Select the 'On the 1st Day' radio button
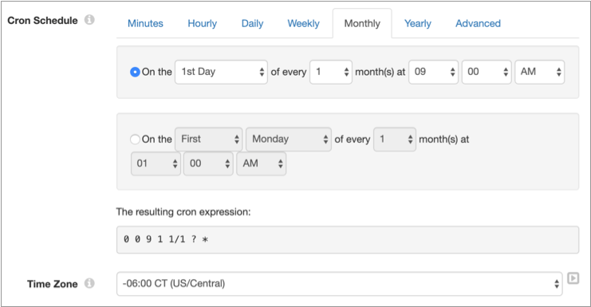The width and height of the screenshot is (591, 307). tap(135, 72)
